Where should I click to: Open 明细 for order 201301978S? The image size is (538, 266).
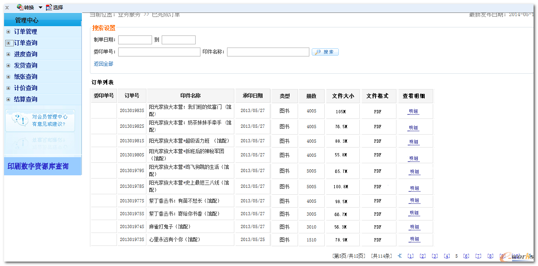pyautogui.click(x=415, y=188)
